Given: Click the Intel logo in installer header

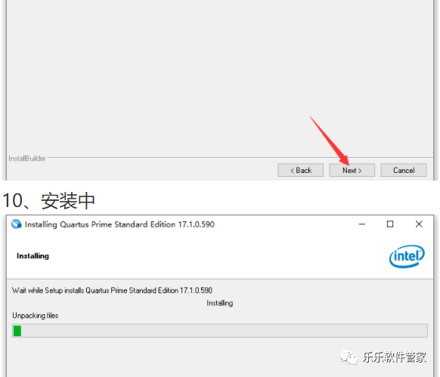Looking at the screenshot, I should (407, 256).
